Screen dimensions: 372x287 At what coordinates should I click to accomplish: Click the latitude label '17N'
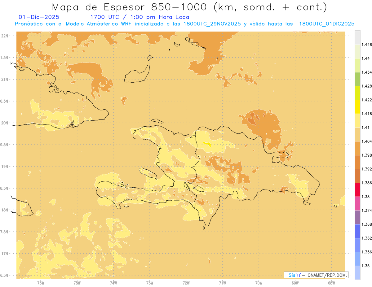coord(5,254)
